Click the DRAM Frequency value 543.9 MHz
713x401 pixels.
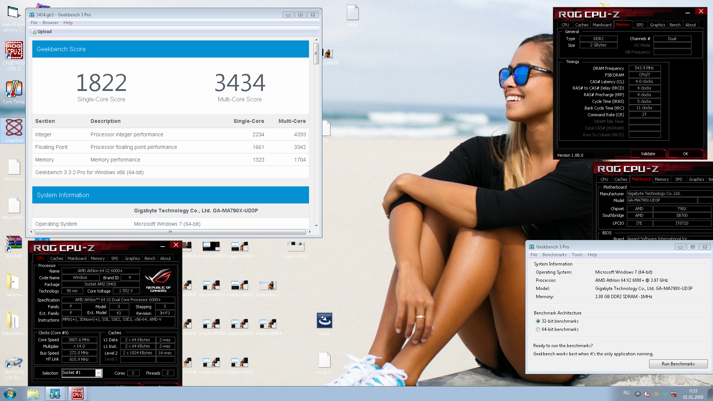tap(644, 68)
